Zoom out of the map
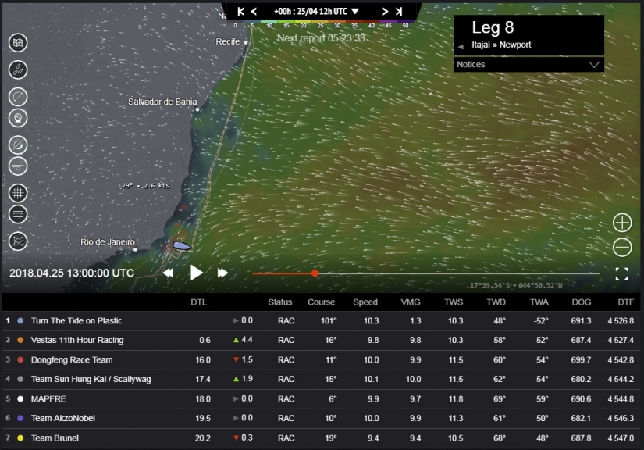This screenshot has height=450, width=644. pyautogui.click(x=622, y=248)
